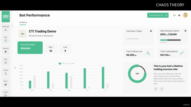Click the daily allowance progress bar
The height and width of the screenshot is (107, 191).
pyautogui.click(x=170, y=40)
